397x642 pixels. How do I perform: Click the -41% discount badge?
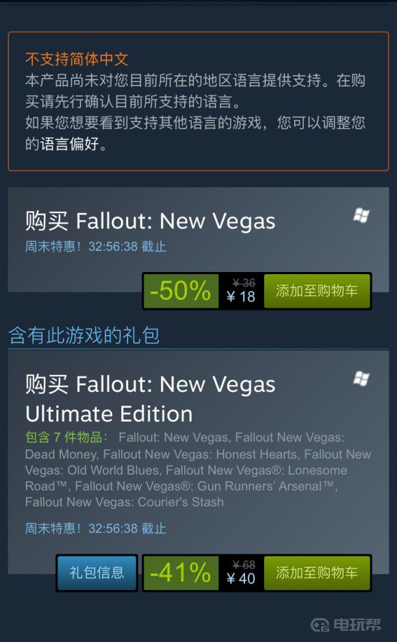pyautogui.click(x=181, y=573)
